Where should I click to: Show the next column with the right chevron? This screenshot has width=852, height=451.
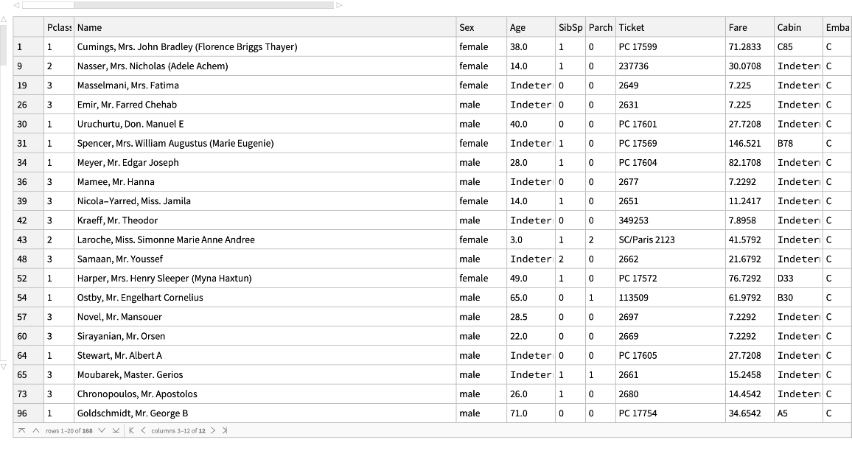coord(214,430)
